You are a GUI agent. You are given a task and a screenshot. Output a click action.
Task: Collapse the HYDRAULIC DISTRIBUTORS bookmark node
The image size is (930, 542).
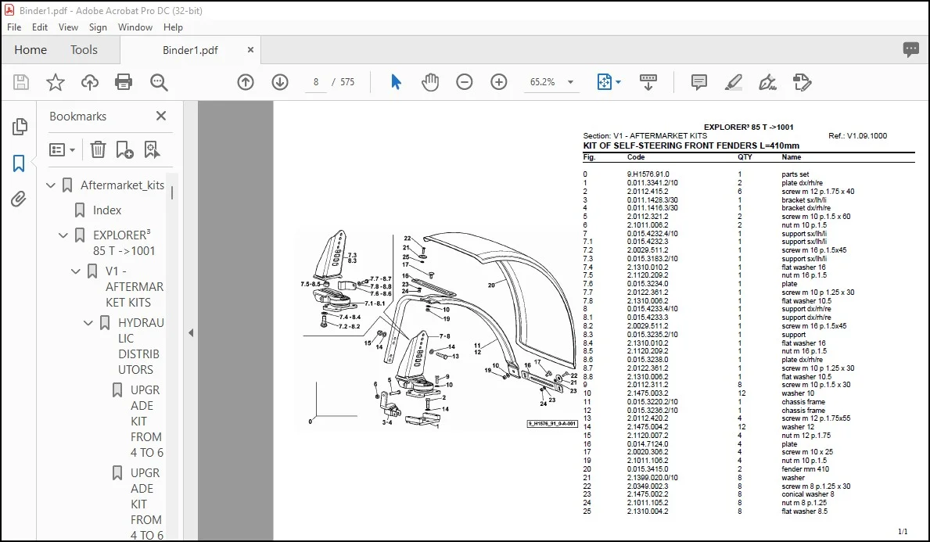coord(88,323)
